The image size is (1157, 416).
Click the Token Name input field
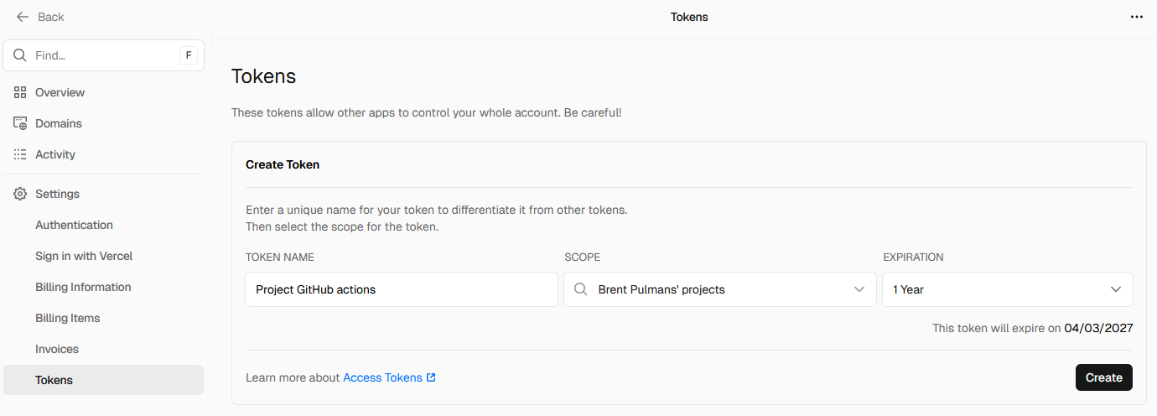[401, 289]
